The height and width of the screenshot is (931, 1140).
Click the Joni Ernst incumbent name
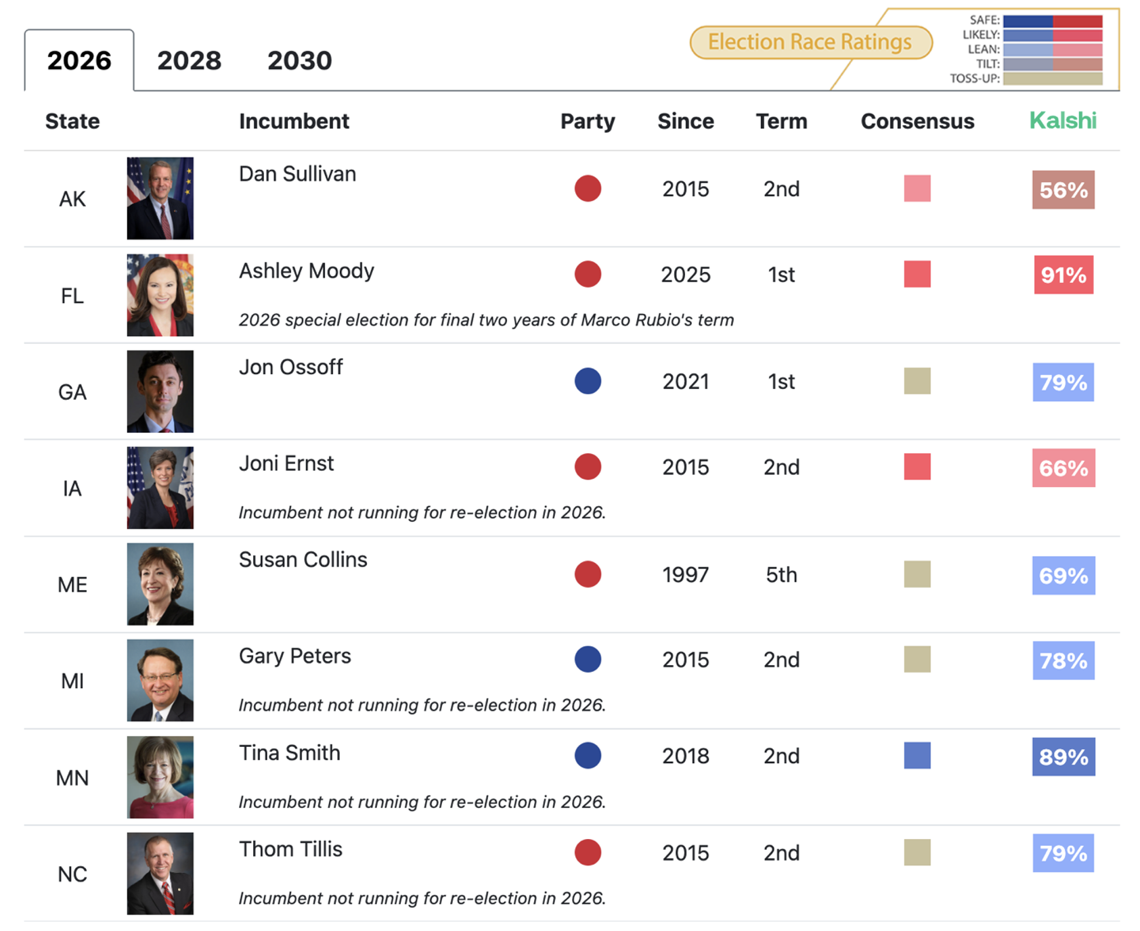click(x=286, y=463)
